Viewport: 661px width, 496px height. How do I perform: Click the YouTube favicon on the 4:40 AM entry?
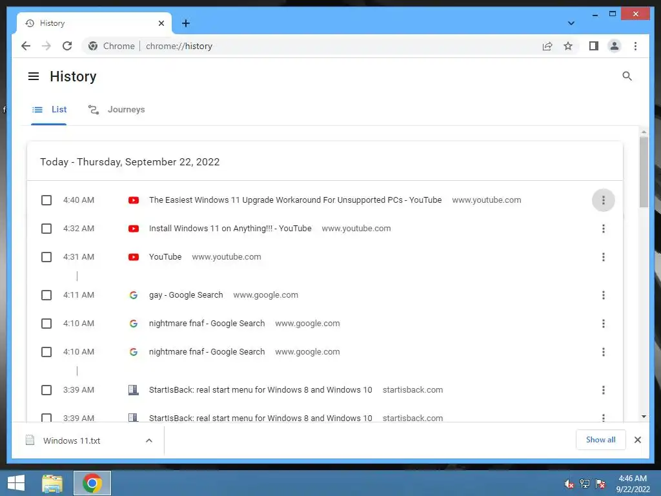(134, 200)
